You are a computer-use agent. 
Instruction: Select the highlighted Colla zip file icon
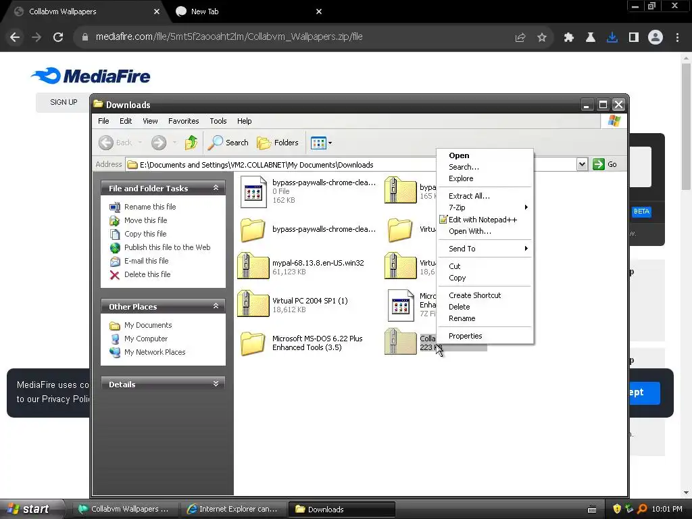tap(400, 341)
